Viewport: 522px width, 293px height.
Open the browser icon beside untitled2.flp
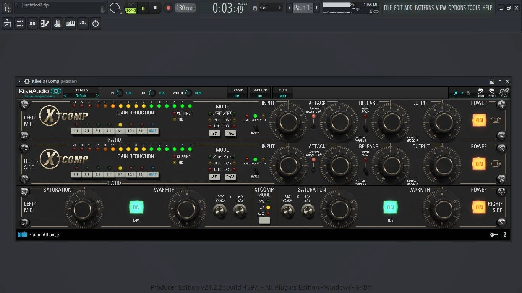[x=7, y=8]
